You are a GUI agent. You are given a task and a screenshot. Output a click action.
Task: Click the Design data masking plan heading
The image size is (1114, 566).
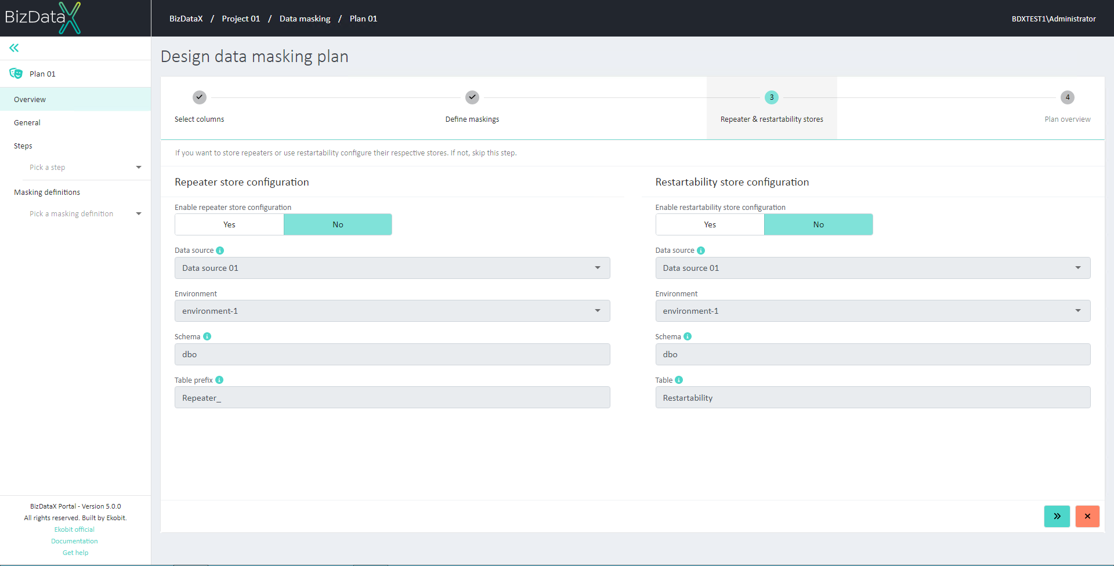pyautogui.click(x=254, y=56)
